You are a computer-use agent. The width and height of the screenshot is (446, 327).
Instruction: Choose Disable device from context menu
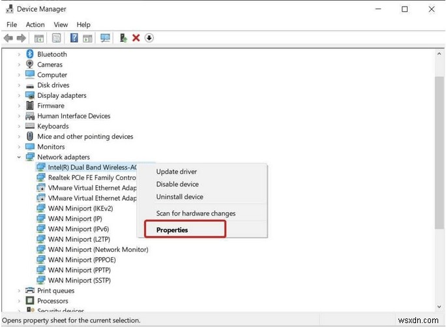tap(202, 184)
